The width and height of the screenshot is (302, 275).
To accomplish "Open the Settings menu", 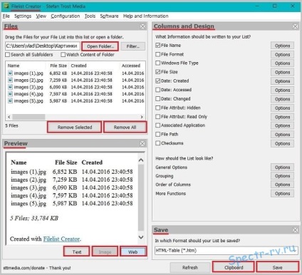I will click(x=23, y=16).
